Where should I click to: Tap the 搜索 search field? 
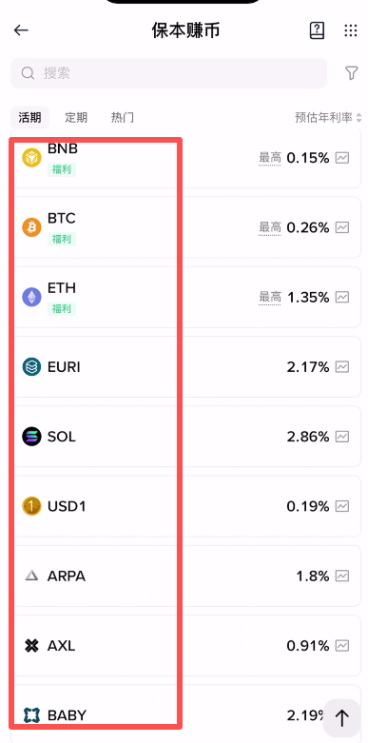coord(168,73)
